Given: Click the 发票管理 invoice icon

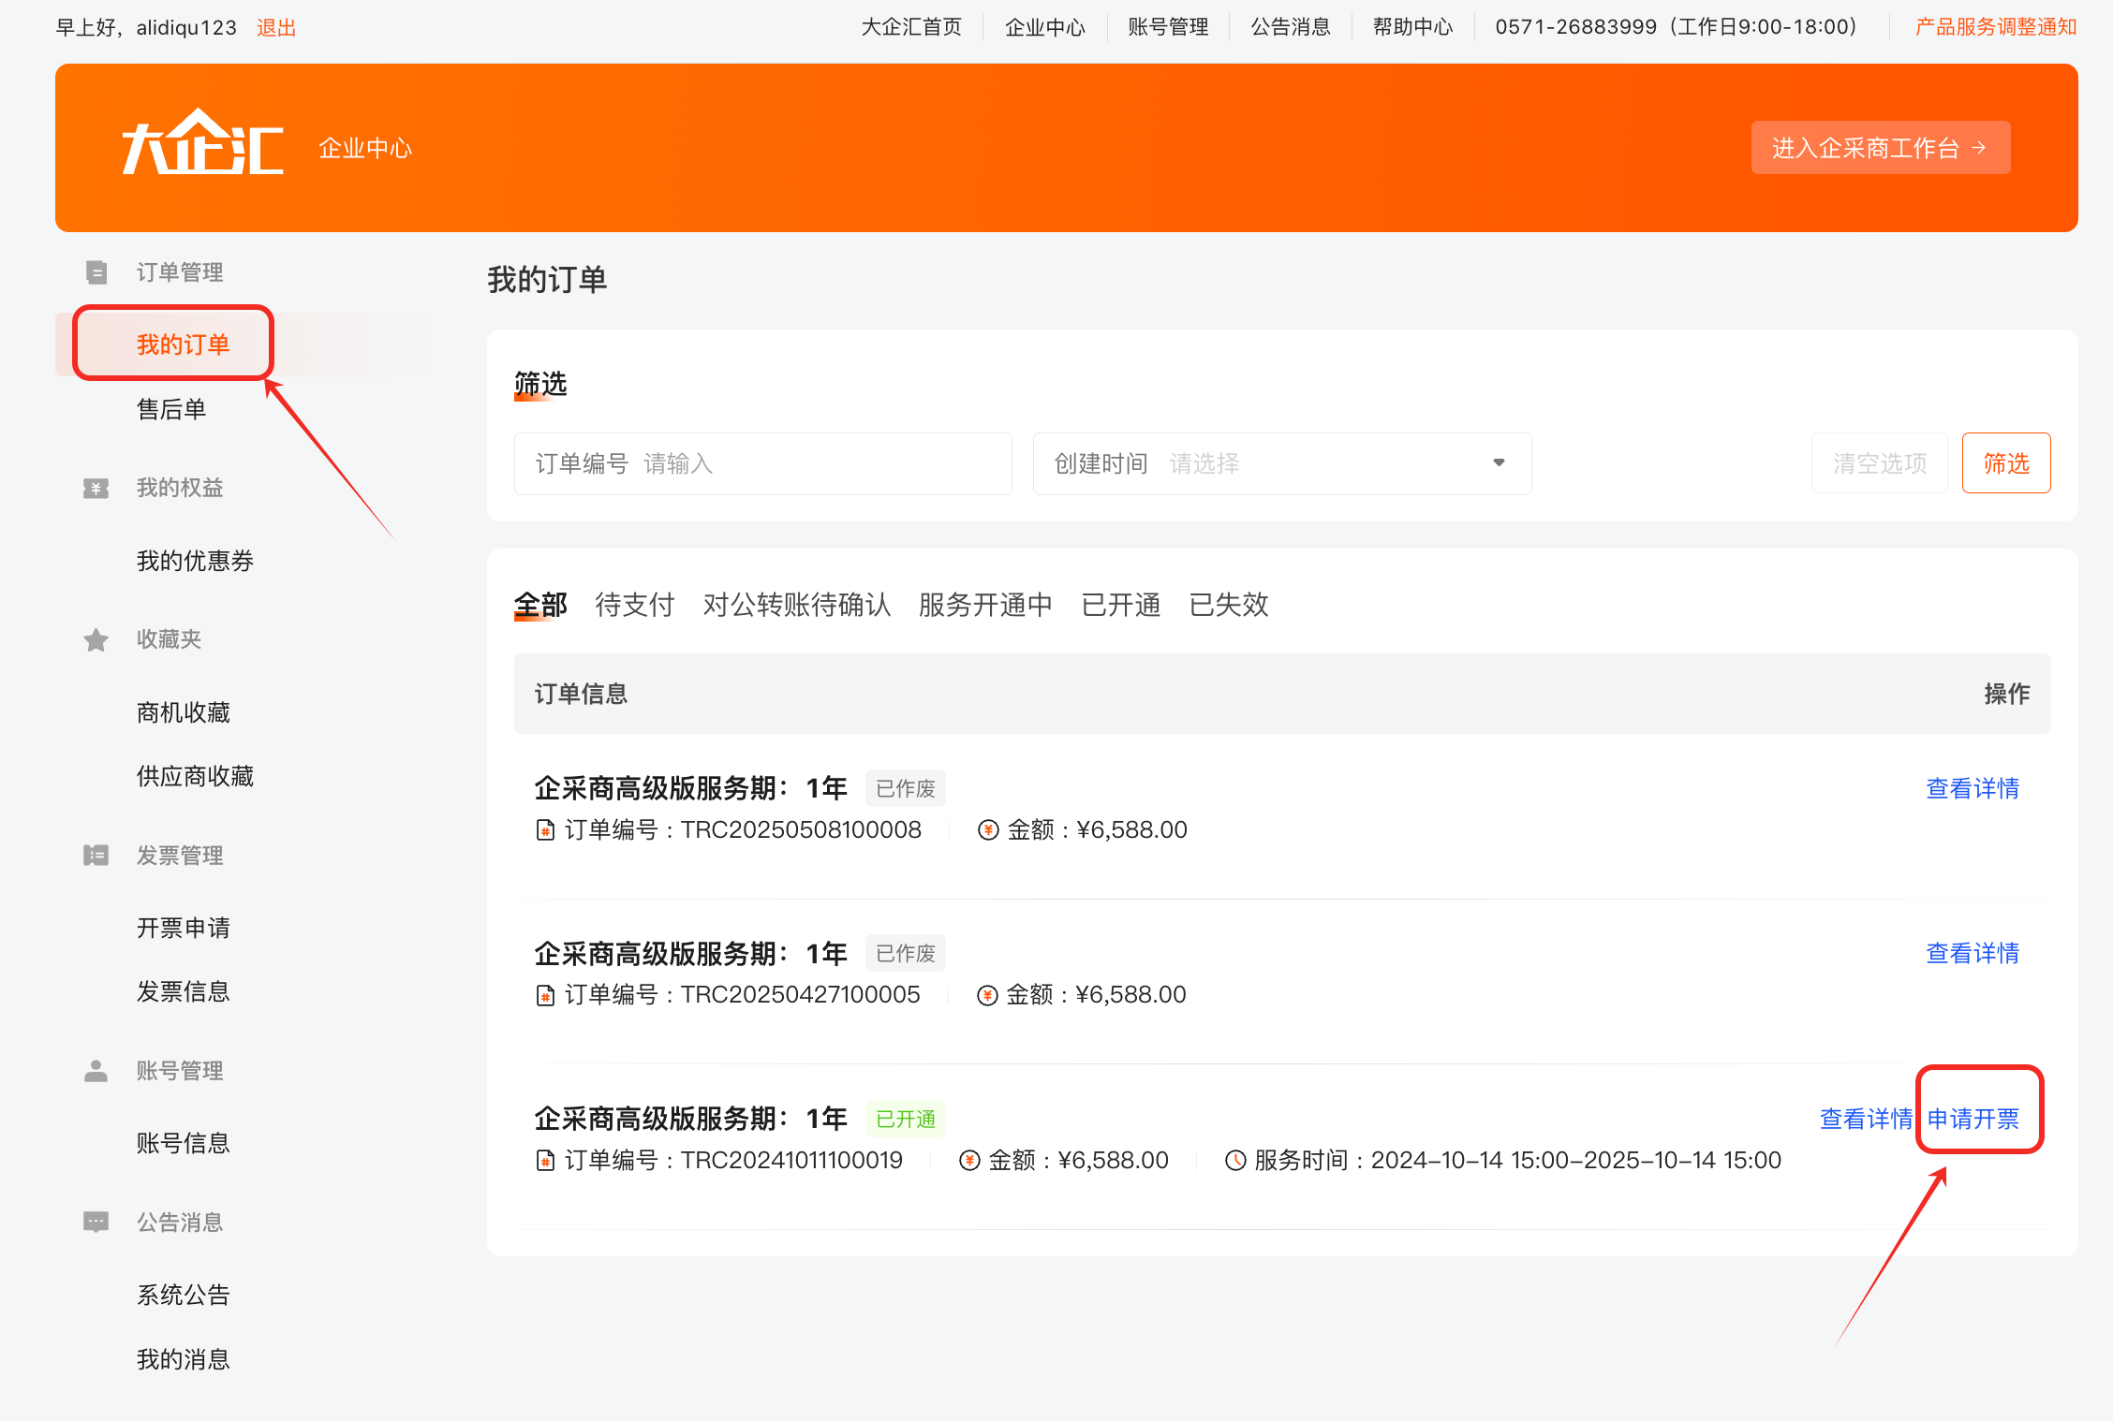Looking at the screenshot, I should [96, 856].
